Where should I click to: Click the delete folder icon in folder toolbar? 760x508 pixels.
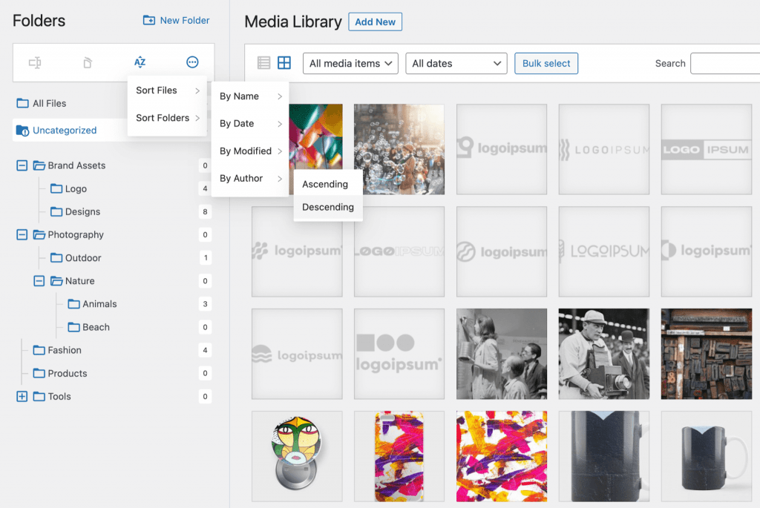pyautogui.click(x=88, y=62)
